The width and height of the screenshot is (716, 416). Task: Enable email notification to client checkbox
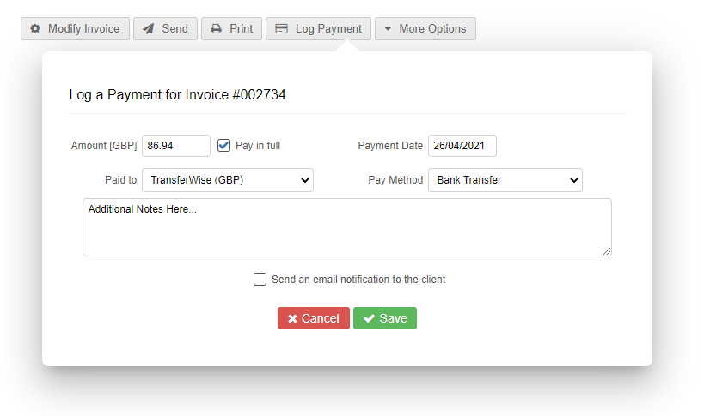click(x=260, y=279)
